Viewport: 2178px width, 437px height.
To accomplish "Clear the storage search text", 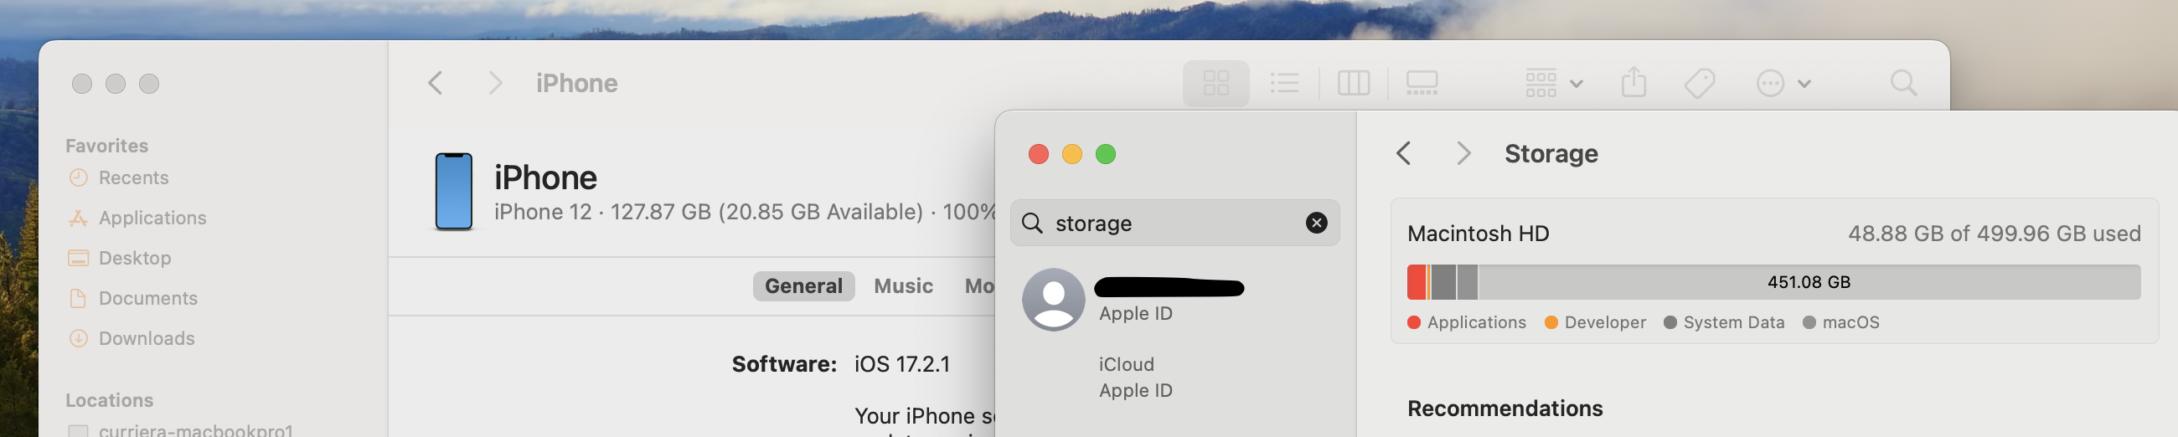I will [x=1315, y=224].
